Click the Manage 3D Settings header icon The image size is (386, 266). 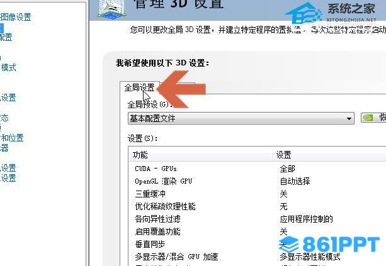111,9
